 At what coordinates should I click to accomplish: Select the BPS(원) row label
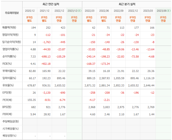pos(7,107)
